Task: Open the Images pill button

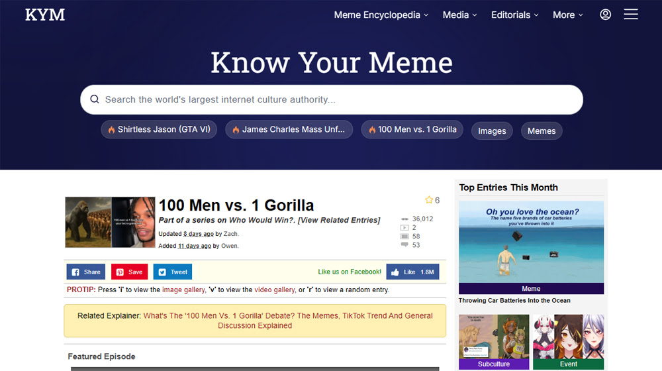Action: click(492, 131)
